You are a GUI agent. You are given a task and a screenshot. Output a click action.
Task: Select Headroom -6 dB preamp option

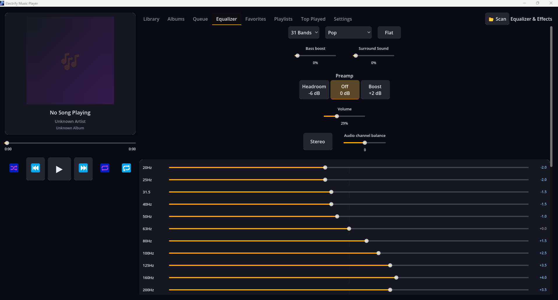[314, 90]
